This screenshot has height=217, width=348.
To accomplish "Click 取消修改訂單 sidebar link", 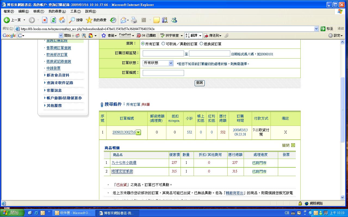I will tap(57, 55).
